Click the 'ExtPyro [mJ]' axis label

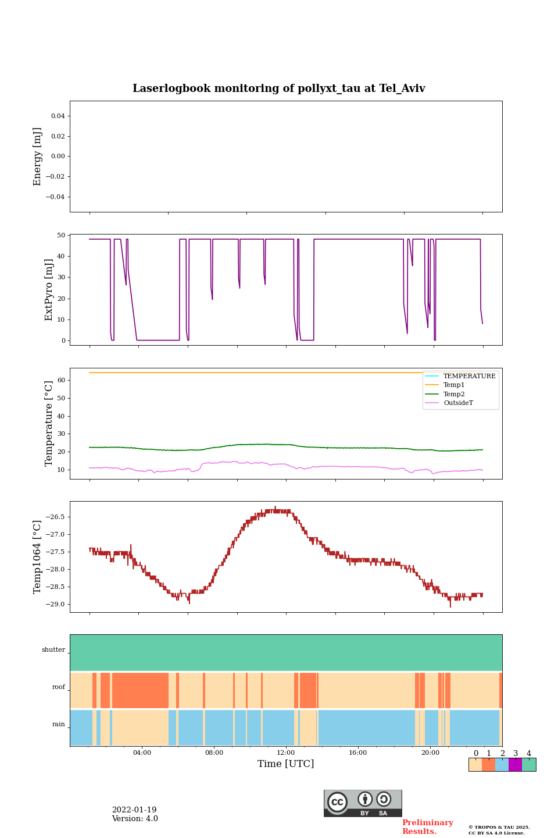click(x=49, y=290)
